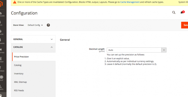Viewport: 188px width, 97px height.
Task: Open Catalog in the admin sidebar
Action: click(2, 32)
